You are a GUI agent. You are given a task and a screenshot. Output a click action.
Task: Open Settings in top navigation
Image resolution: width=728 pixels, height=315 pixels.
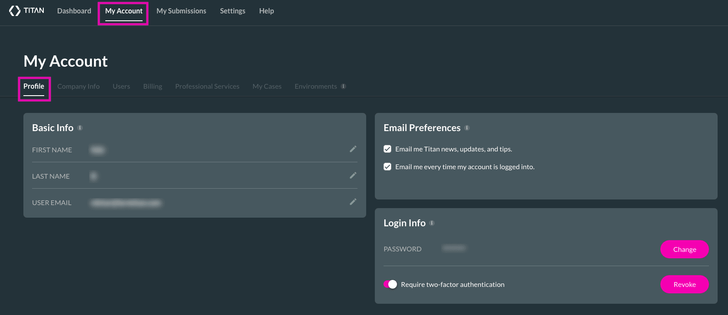click(x=232, y=11)
